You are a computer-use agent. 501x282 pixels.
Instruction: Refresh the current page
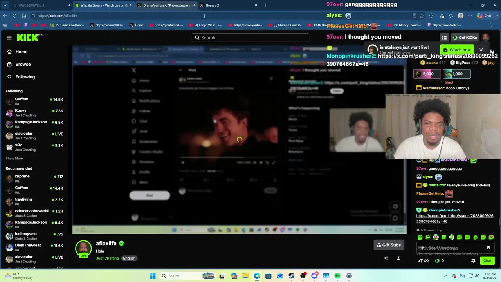14,16
